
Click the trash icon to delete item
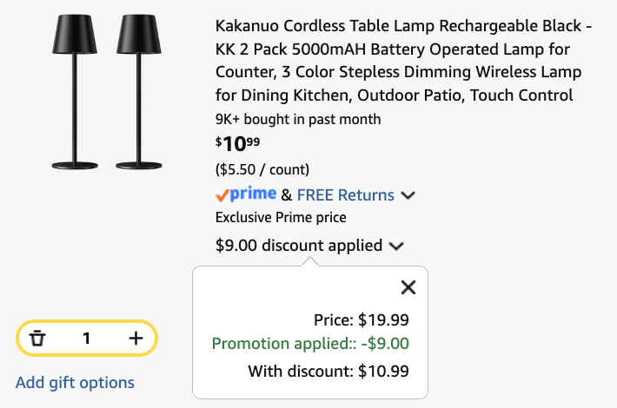37,338
